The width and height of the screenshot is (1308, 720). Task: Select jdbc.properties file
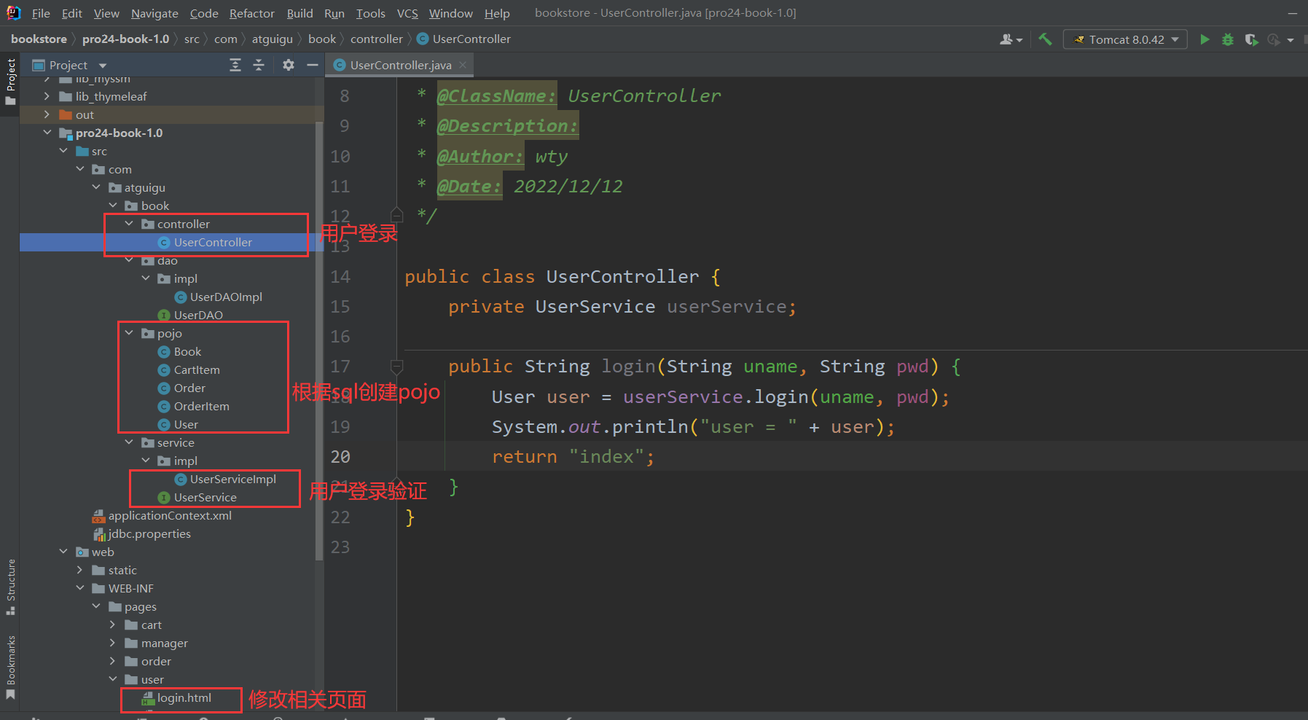pos(149,533)
